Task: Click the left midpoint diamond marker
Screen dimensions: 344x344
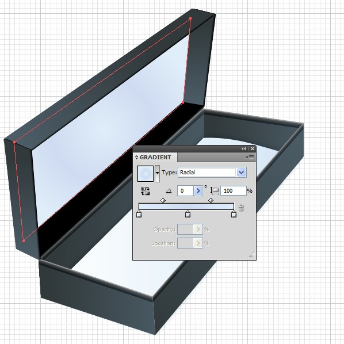Action: coord(163,200)
